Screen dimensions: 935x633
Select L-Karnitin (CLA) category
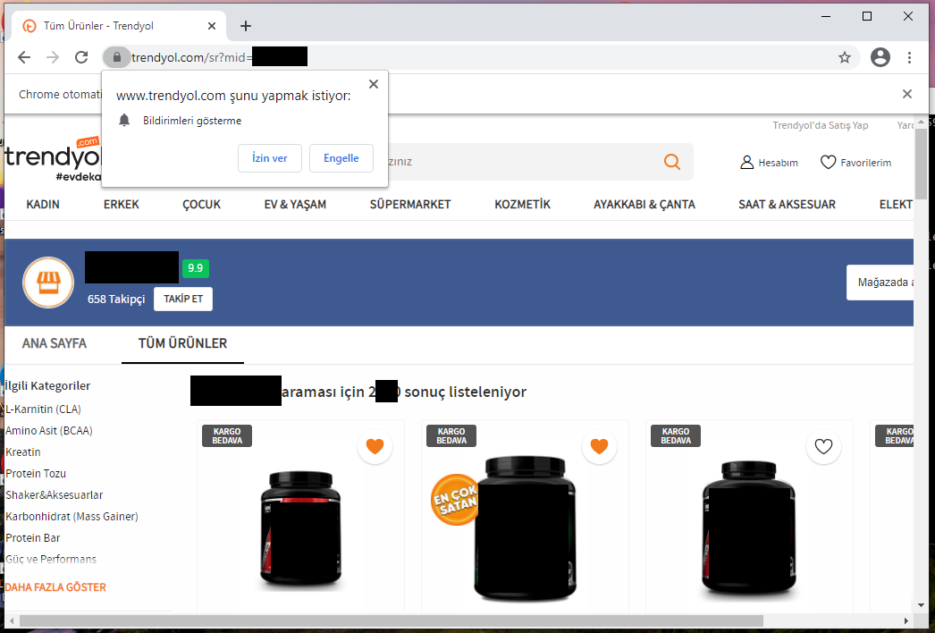point(43,409)
